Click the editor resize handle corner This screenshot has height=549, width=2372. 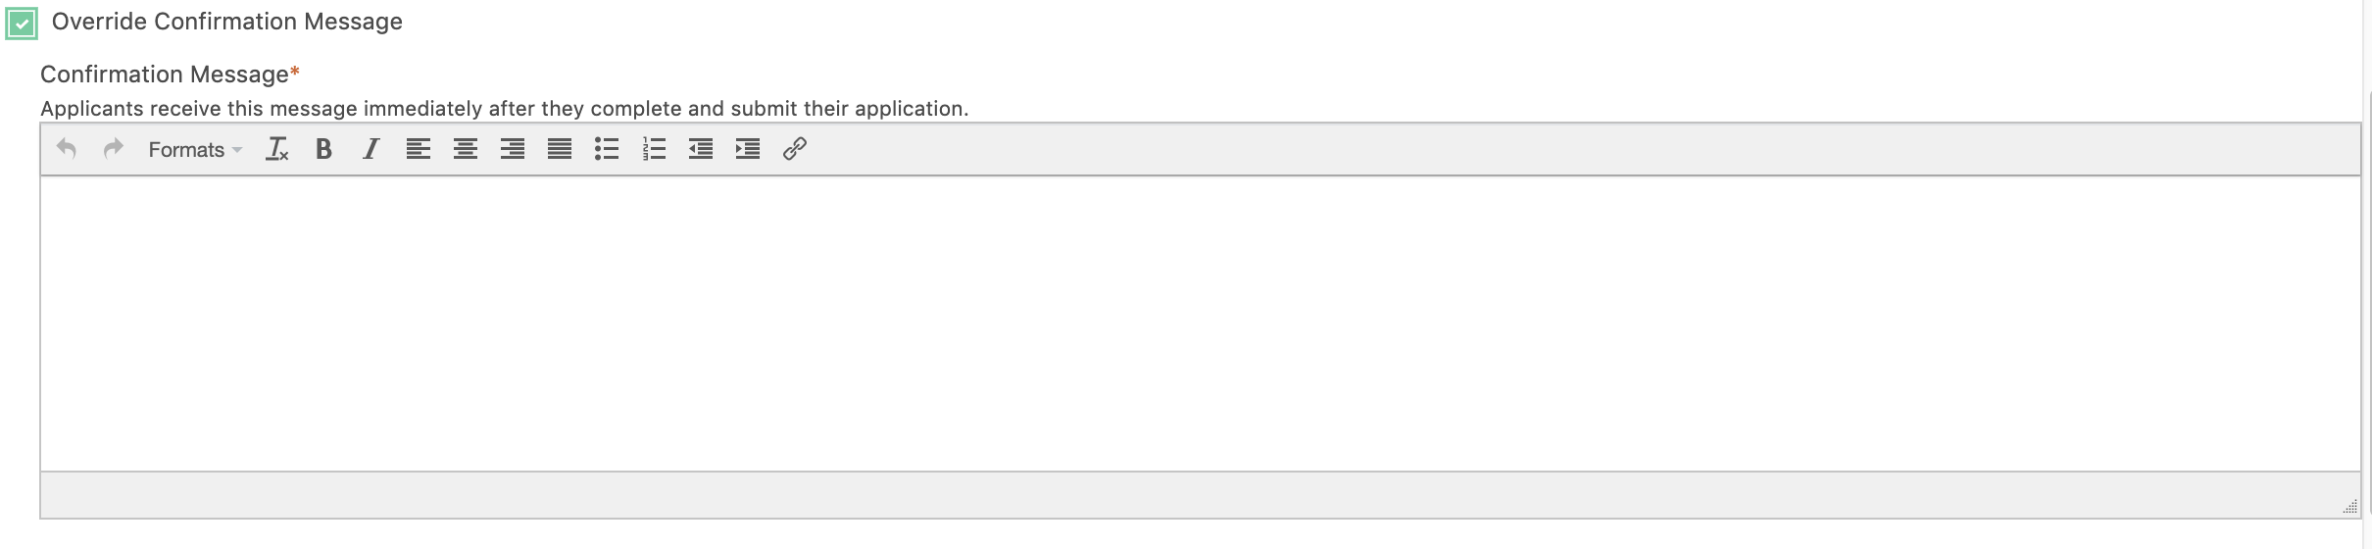[x=2349, y=507]
